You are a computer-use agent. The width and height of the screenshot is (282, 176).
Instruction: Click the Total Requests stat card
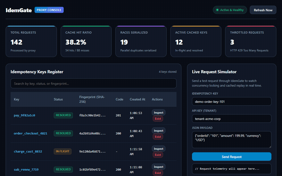31,41
